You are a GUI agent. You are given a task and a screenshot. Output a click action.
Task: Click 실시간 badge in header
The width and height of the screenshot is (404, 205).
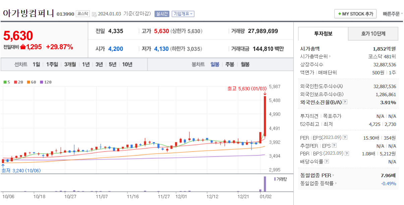(x=162, y=14)
